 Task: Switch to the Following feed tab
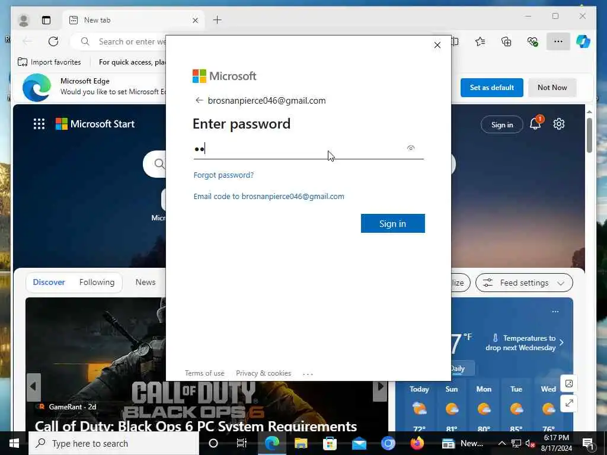97,282
